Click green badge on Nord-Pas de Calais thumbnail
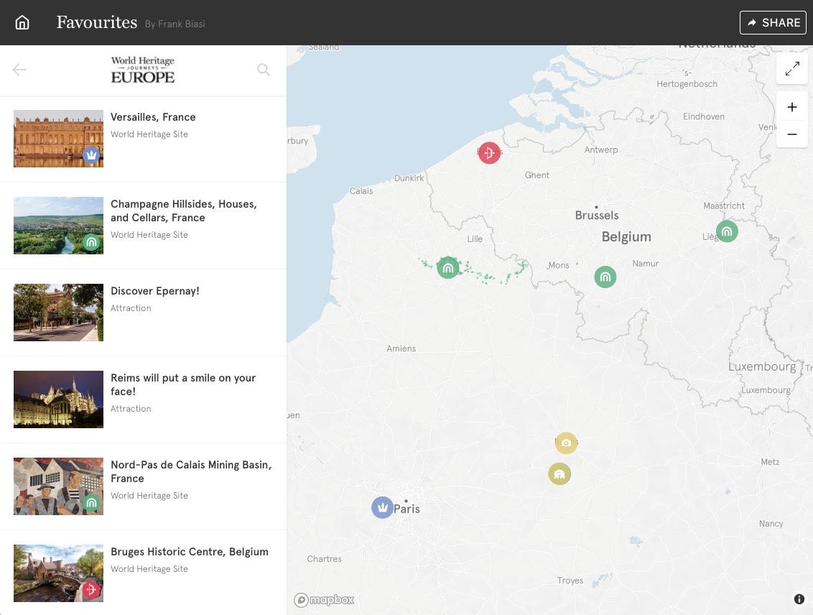The height and width of the screenshot is (615, 813). pos(91,502)
